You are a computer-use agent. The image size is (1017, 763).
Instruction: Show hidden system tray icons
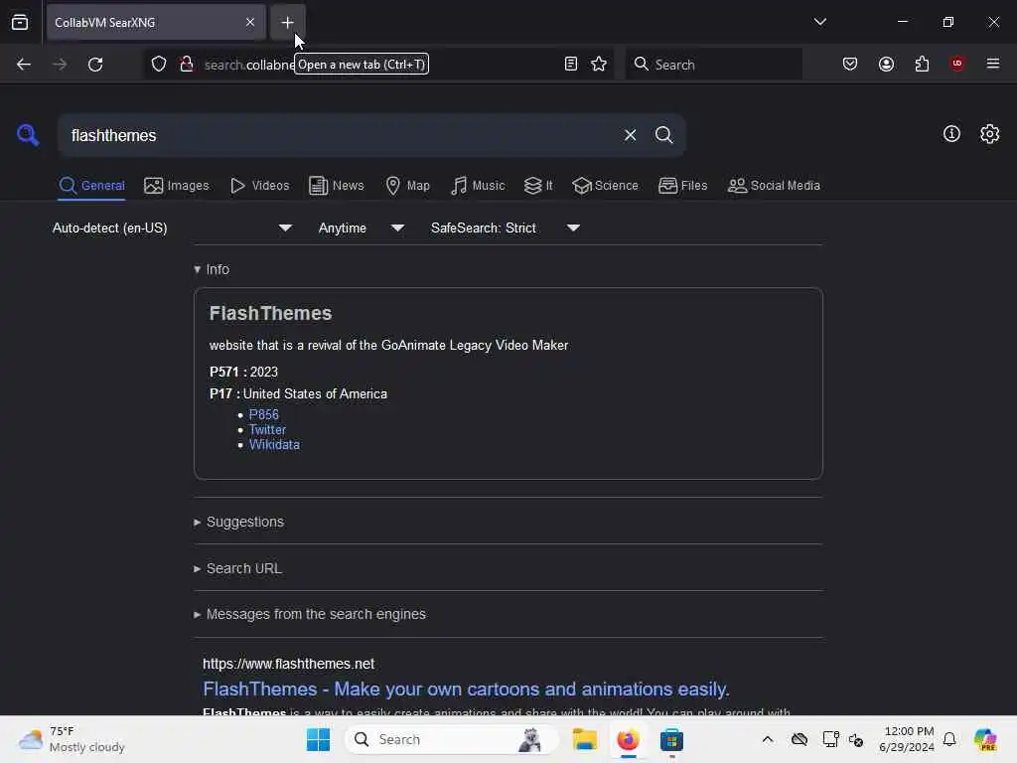768,739
